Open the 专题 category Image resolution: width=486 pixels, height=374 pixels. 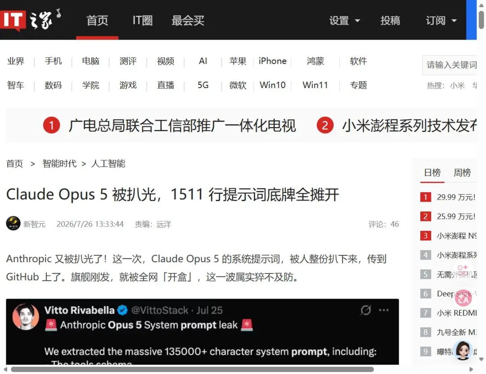click(358, 85)
